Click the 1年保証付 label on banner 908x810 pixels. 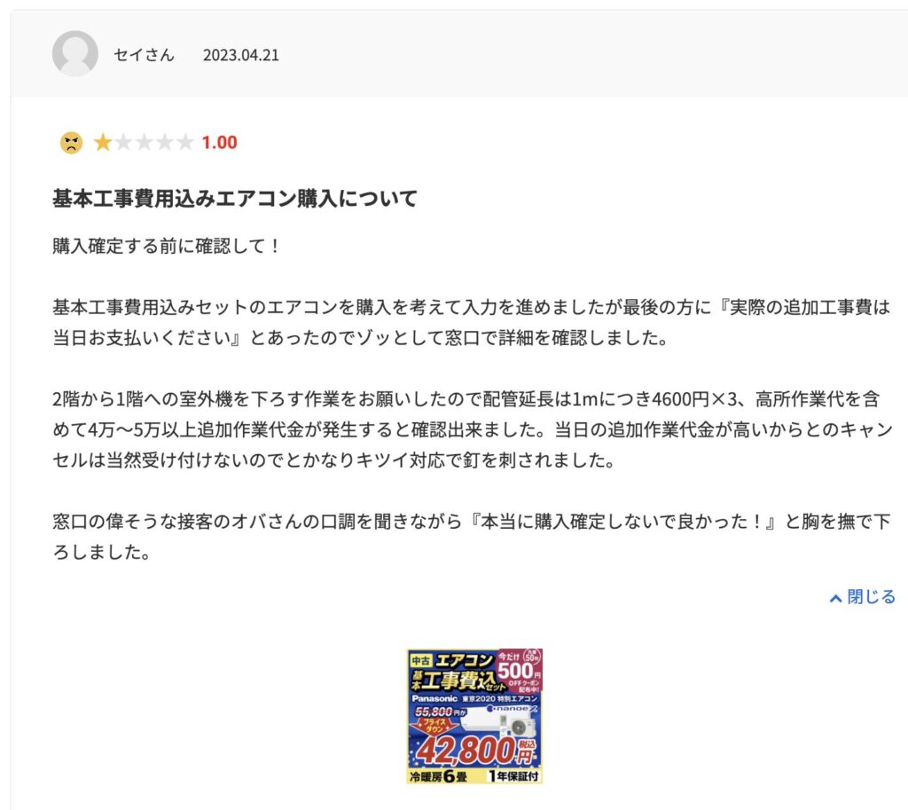[x=513, y=776]
